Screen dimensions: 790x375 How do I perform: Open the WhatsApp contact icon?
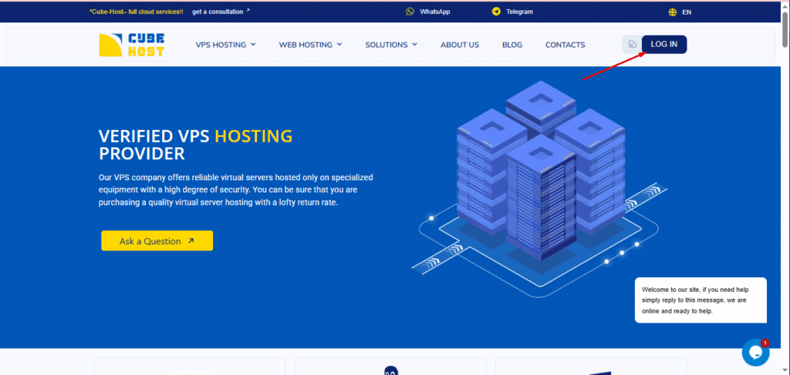click(x=410, y=12)
